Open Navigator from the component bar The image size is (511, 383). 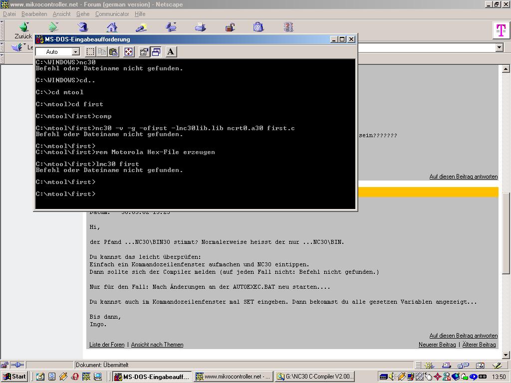click(429, 366)
